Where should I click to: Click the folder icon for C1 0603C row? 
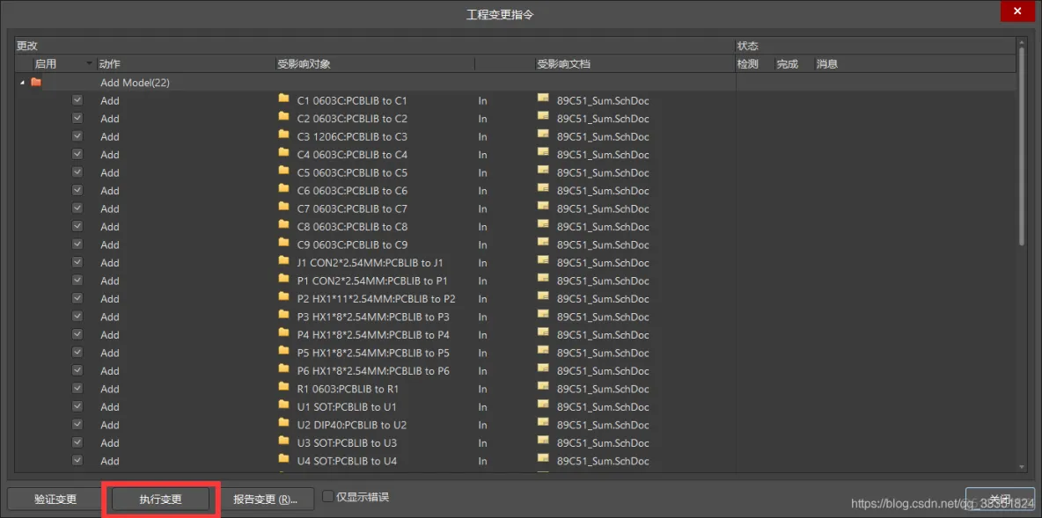tap(283, 98)
